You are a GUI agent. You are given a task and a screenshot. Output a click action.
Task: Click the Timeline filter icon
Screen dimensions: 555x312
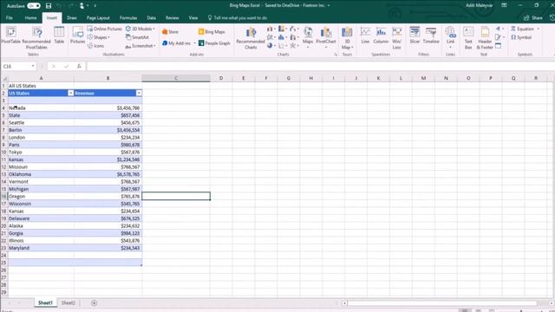tap(431, 36)
